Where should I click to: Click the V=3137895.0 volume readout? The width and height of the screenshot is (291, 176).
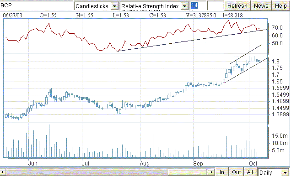point(201,16)
